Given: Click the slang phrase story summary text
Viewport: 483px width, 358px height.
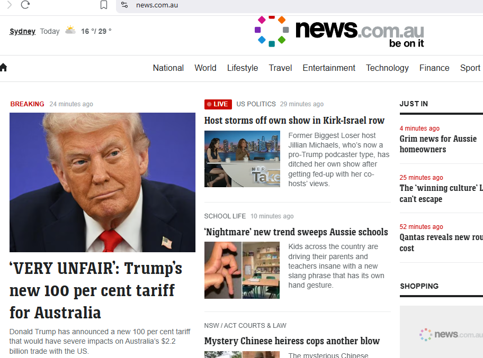Looking at the screenshot, I should tap(336, 266).
